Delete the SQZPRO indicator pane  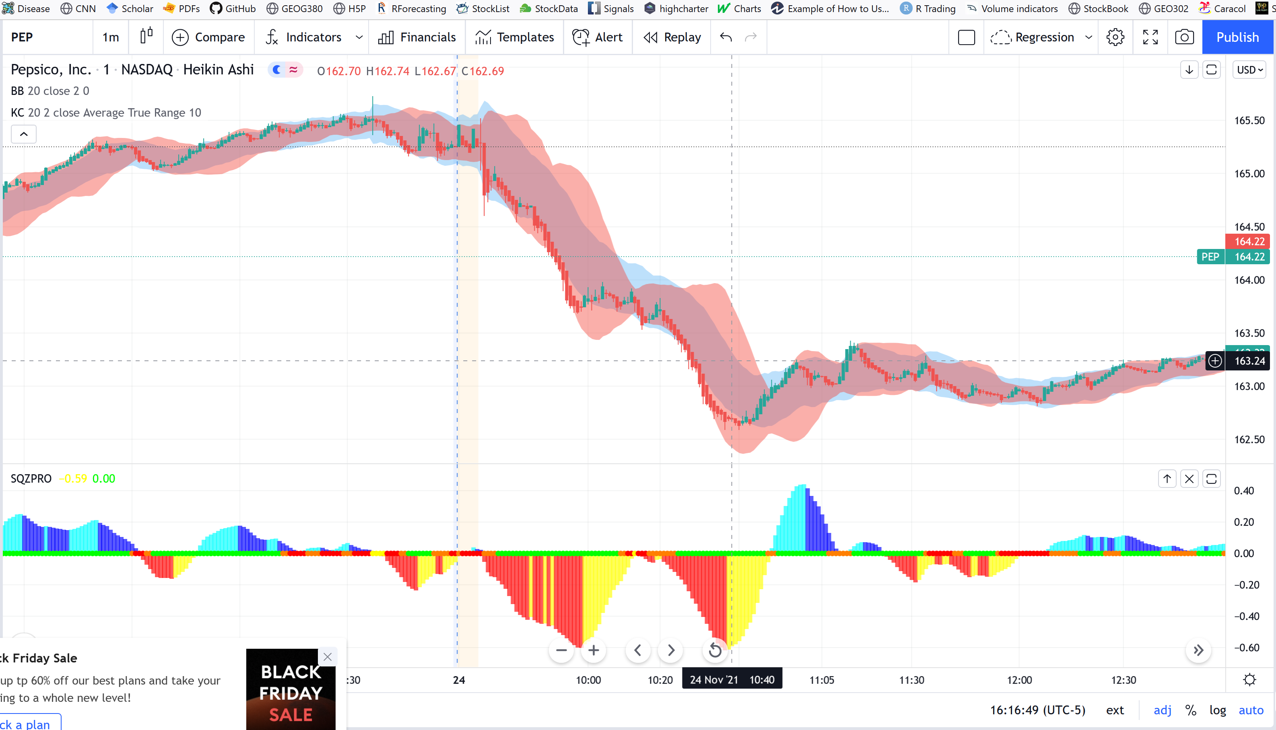pyautogui.click(x=1189, y=479)
